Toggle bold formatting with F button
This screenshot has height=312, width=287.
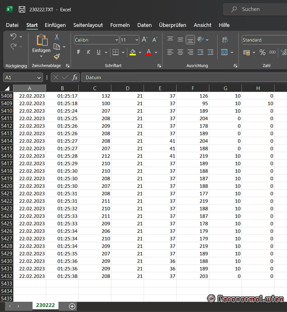tap(78, 52)
